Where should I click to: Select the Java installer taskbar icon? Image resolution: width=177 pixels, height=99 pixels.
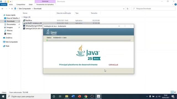coord(98,97)
